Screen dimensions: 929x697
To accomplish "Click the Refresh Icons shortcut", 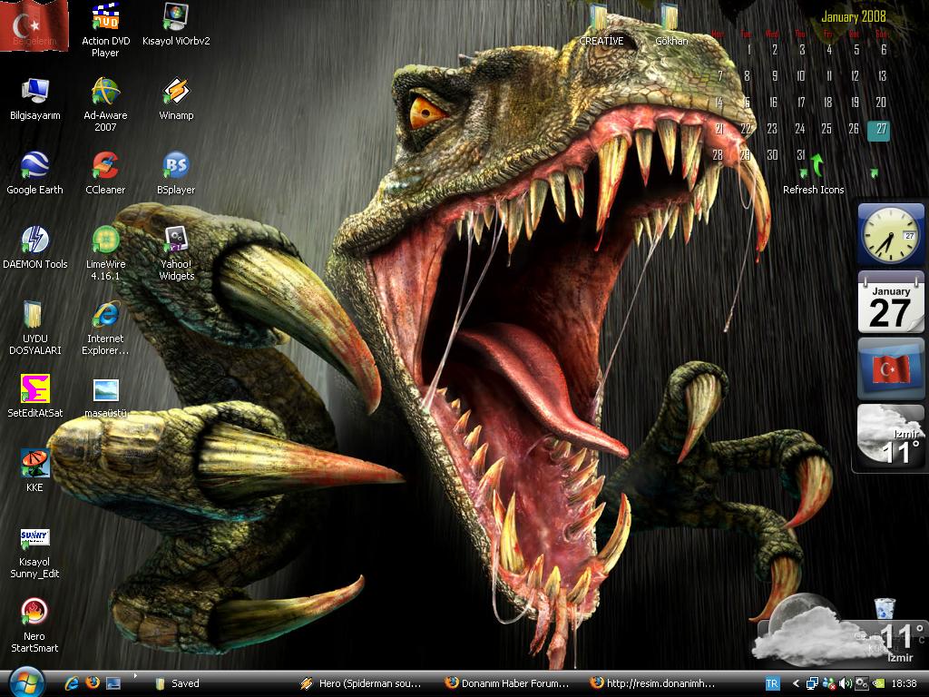I will 814,174.
